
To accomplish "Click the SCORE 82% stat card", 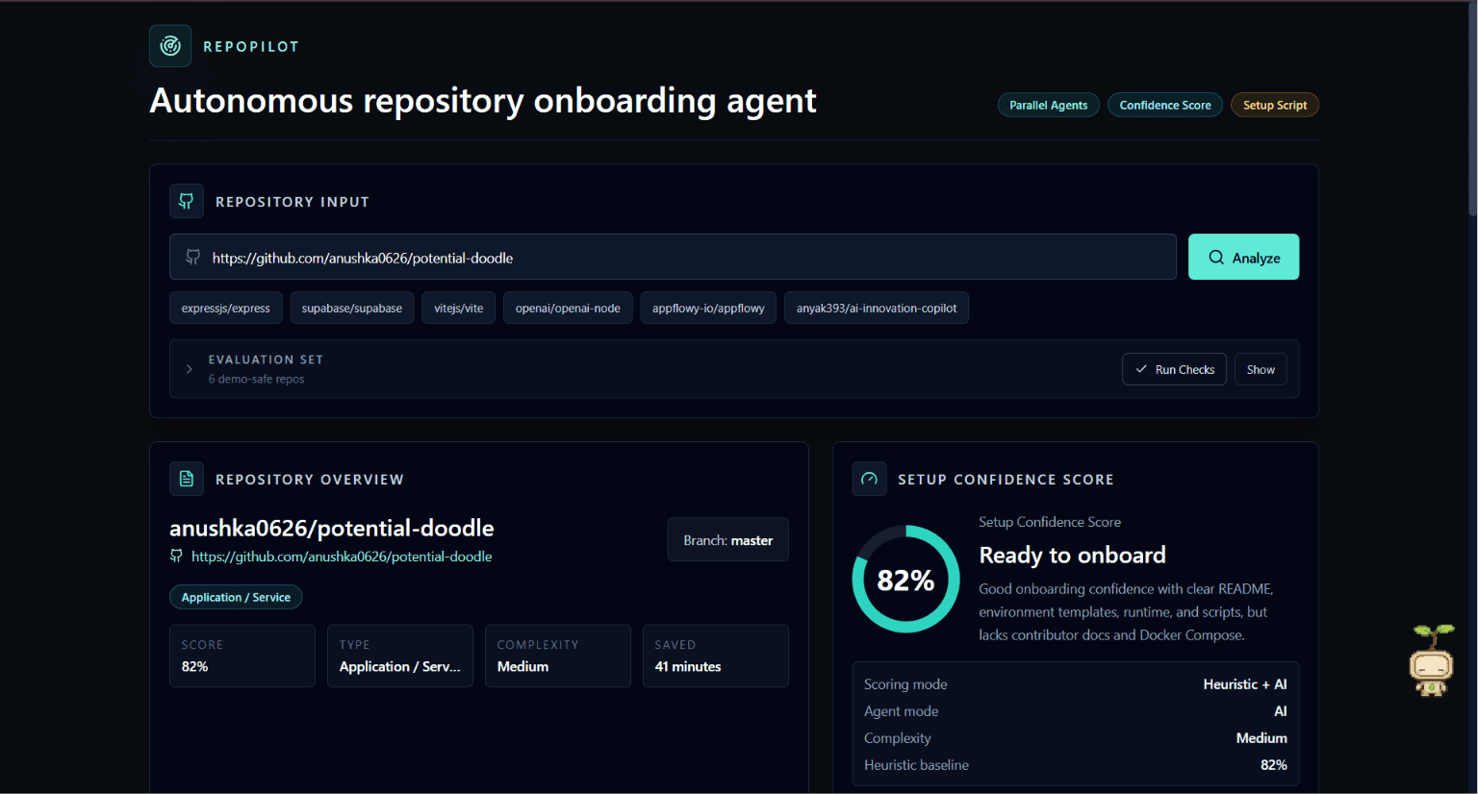I will [x=242, y=656].
